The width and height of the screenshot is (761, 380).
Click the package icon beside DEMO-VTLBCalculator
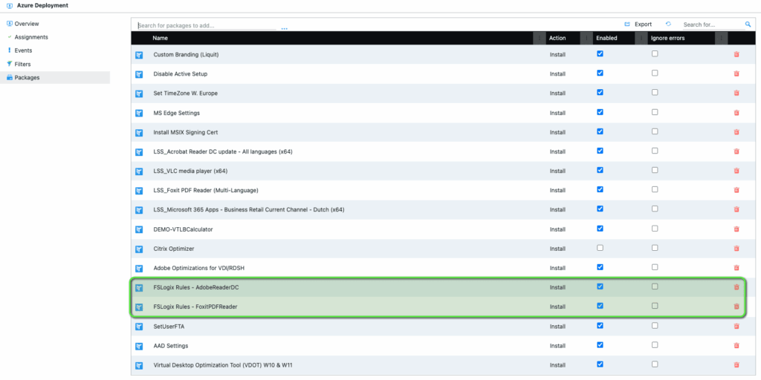pyautogui.click(x=139, y=229)
